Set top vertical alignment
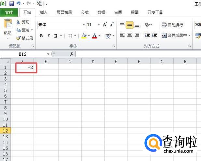 pos(122,25)
